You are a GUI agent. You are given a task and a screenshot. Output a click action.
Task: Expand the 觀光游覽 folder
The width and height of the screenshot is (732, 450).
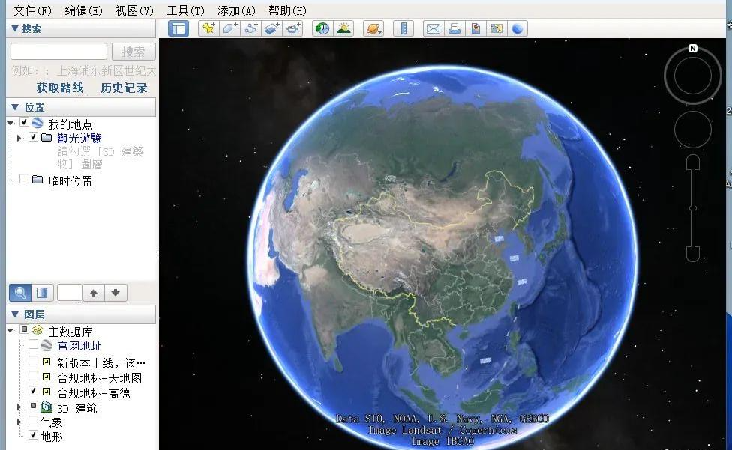point(19,138)
